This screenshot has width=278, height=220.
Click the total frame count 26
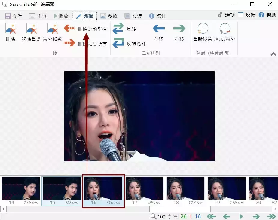[183, 216]
